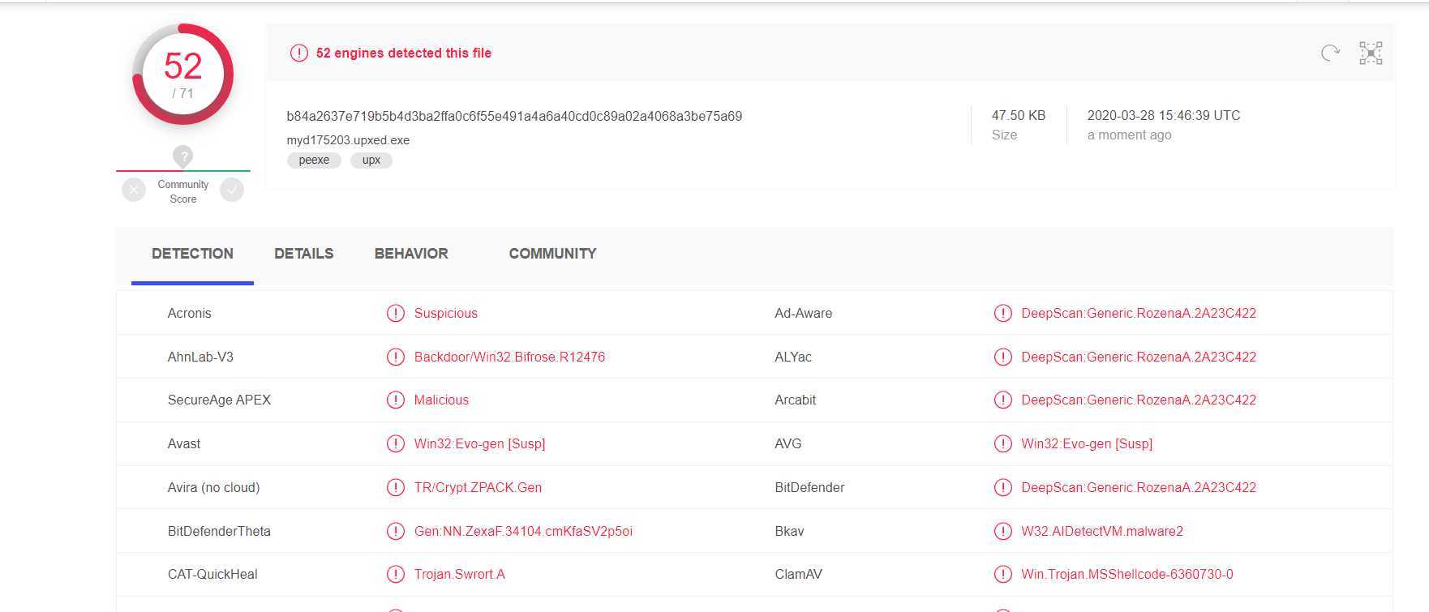Click the alert icon in AhnLab-V3 row
This screenshot has height=612, width=1429.
click(396, 357)
